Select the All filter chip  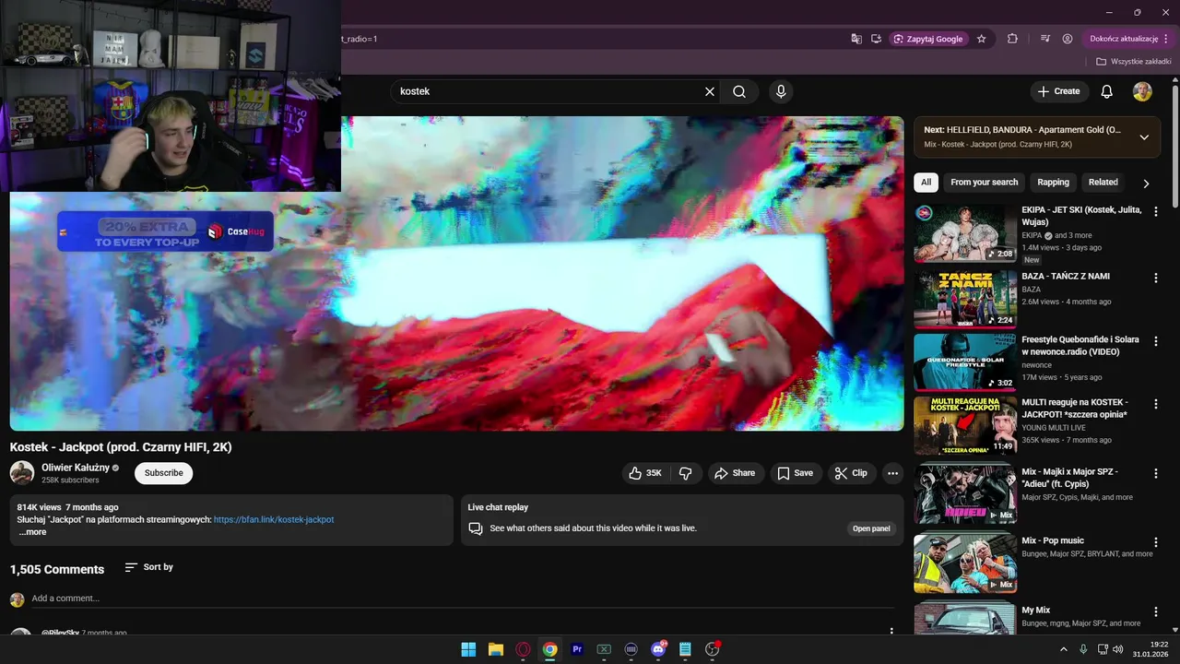click(x=926, y=183)
